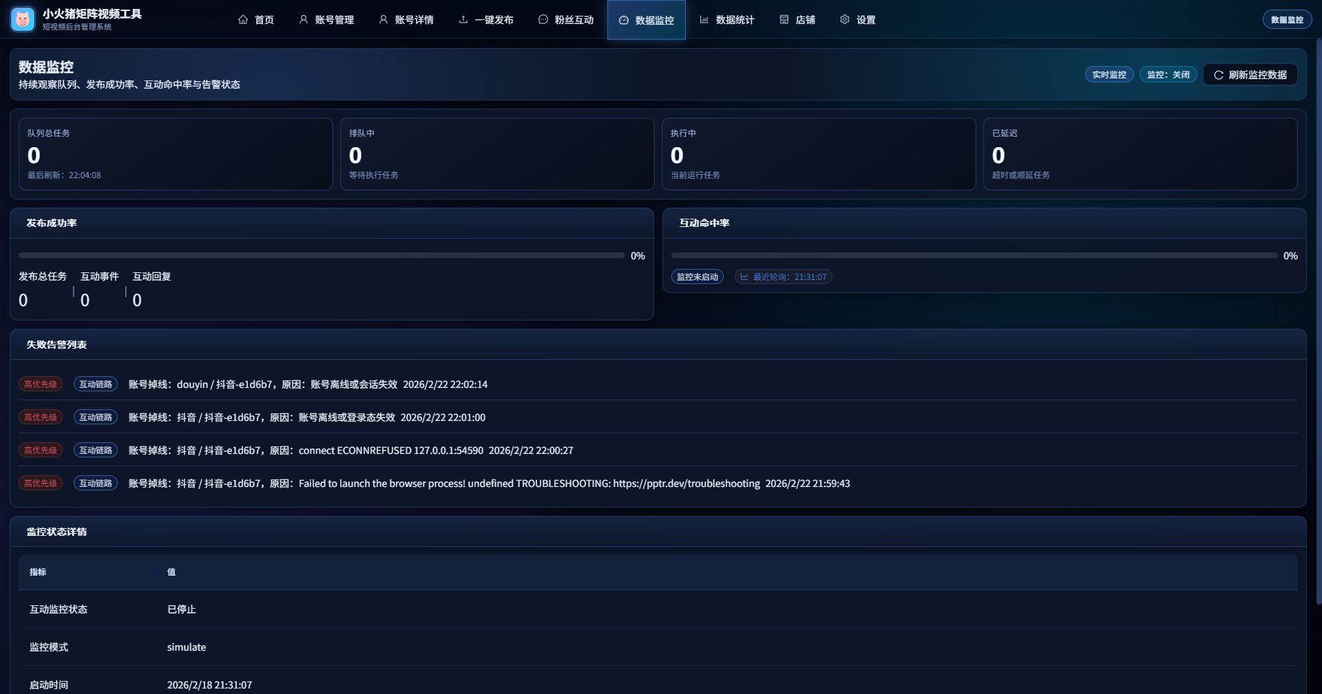The width and height of the screenshot is (1322, 694).
Task: Click the settings gear icon
Action: [845, 20]
